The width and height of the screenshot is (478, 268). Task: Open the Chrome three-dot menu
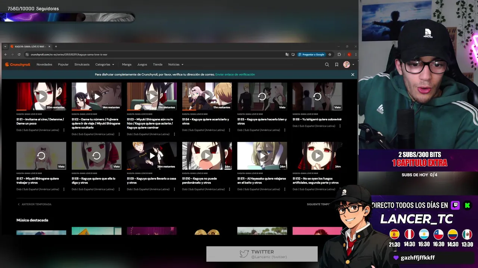coord(356,54)
